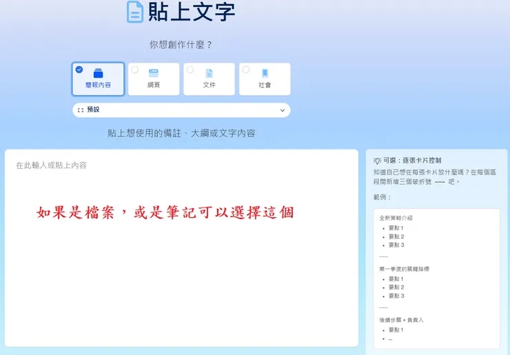This screenshot has width=510, height=355.
Task: Click the 可選：逐張卡片控制 heading
Action: click(412, 161)
